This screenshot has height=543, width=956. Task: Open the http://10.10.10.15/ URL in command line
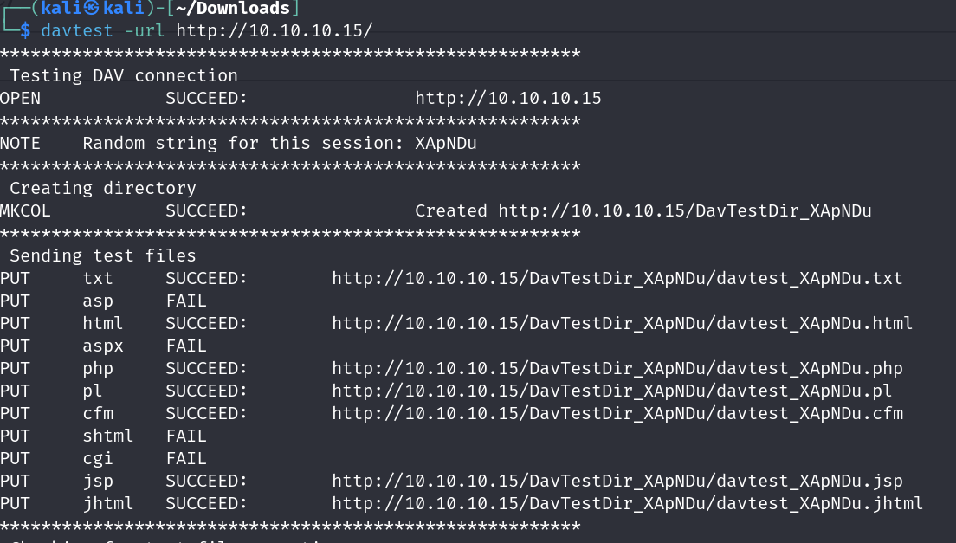click(275, 30)
